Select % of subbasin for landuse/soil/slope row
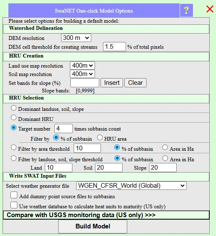This screenshot has height=236, width=216. 117,158
